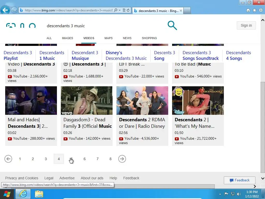The width and height of the screenshot is (265, 199).
Task: Click the blue Feedback button with speech bubble
Action: [239, 180]
